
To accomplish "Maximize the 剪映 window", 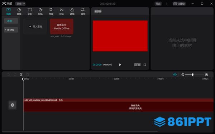I will pos(202,4).
